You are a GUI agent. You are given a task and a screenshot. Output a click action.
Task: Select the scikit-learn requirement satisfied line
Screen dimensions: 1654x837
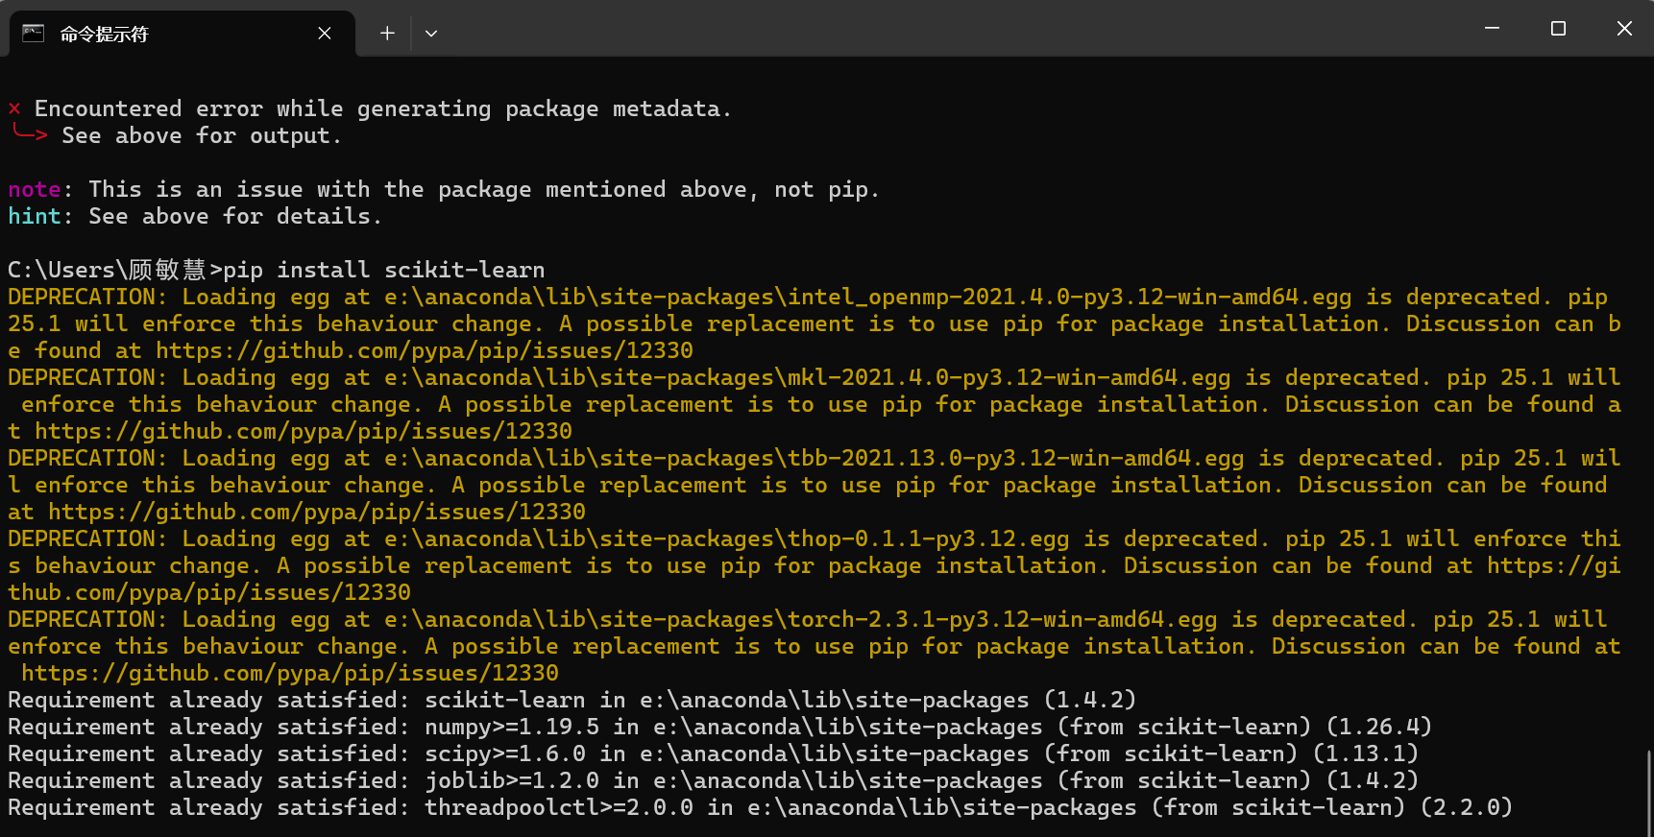click(x=567, y=700)
